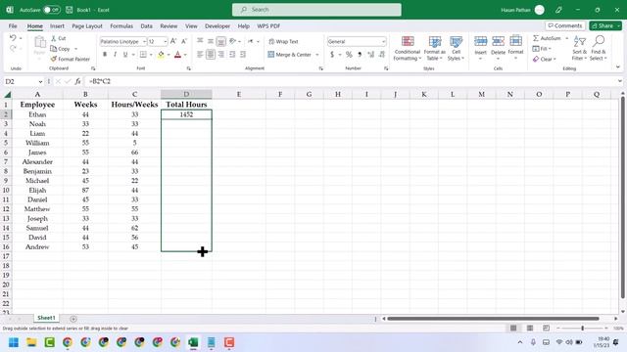Toggle Center horizontal alignment

tap(211, 55)
